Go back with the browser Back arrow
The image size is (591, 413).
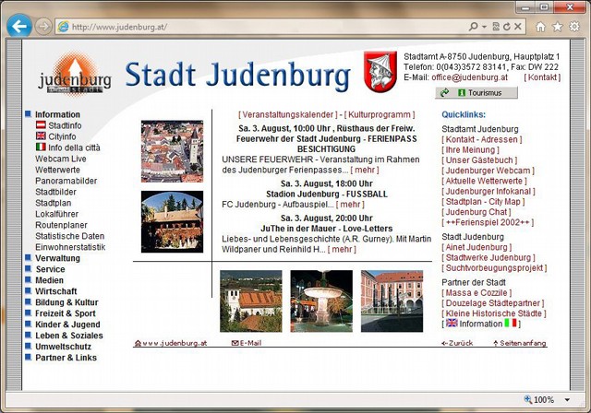click(x=18, y=26)
